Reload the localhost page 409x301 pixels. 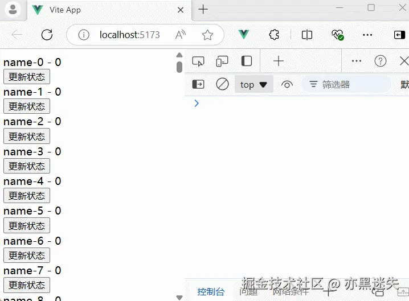pos(47,35)
